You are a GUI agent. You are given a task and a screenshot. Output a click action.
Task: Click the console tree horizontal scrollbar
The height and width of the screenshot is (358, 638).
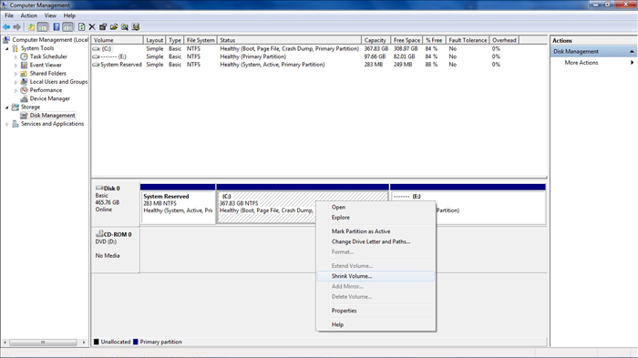43,343
